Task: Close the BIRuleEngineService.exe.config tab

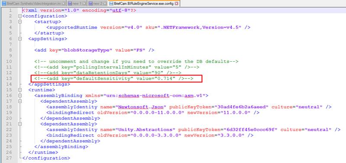Action: (x=177, y=4)
